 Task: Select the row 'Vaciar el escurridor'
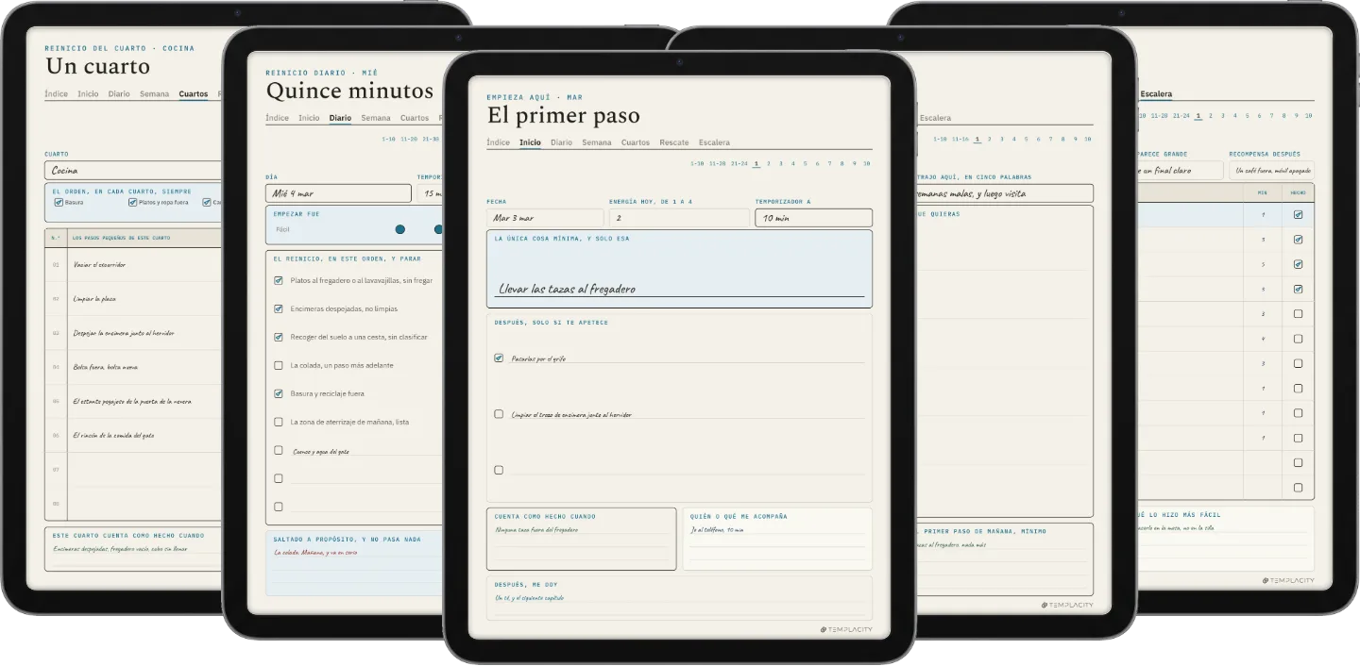coord(133,264)
